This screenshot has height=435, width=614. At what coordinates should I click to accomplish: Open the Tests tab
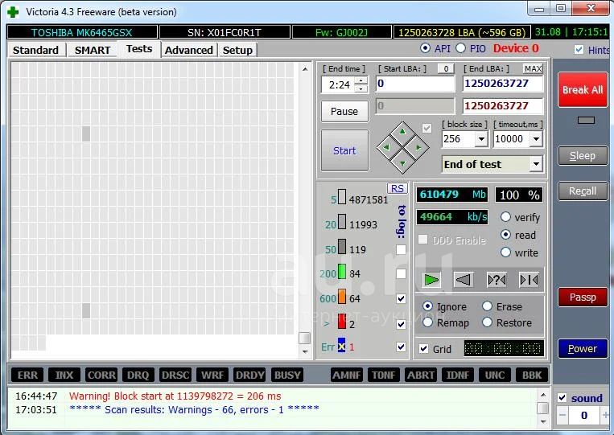pyautogui.click(x=139, y=49)
